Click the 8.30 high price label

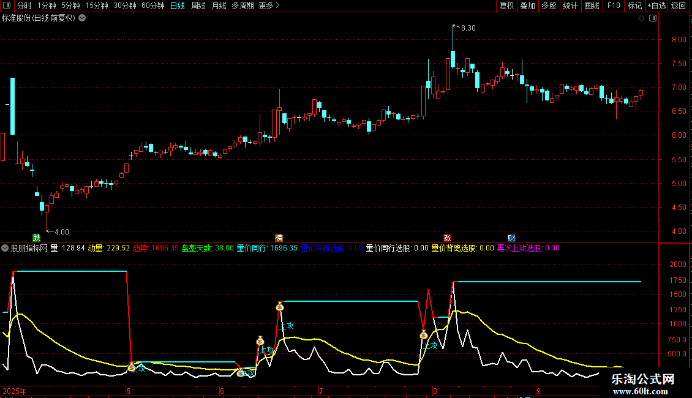click(x=468, y=28)
